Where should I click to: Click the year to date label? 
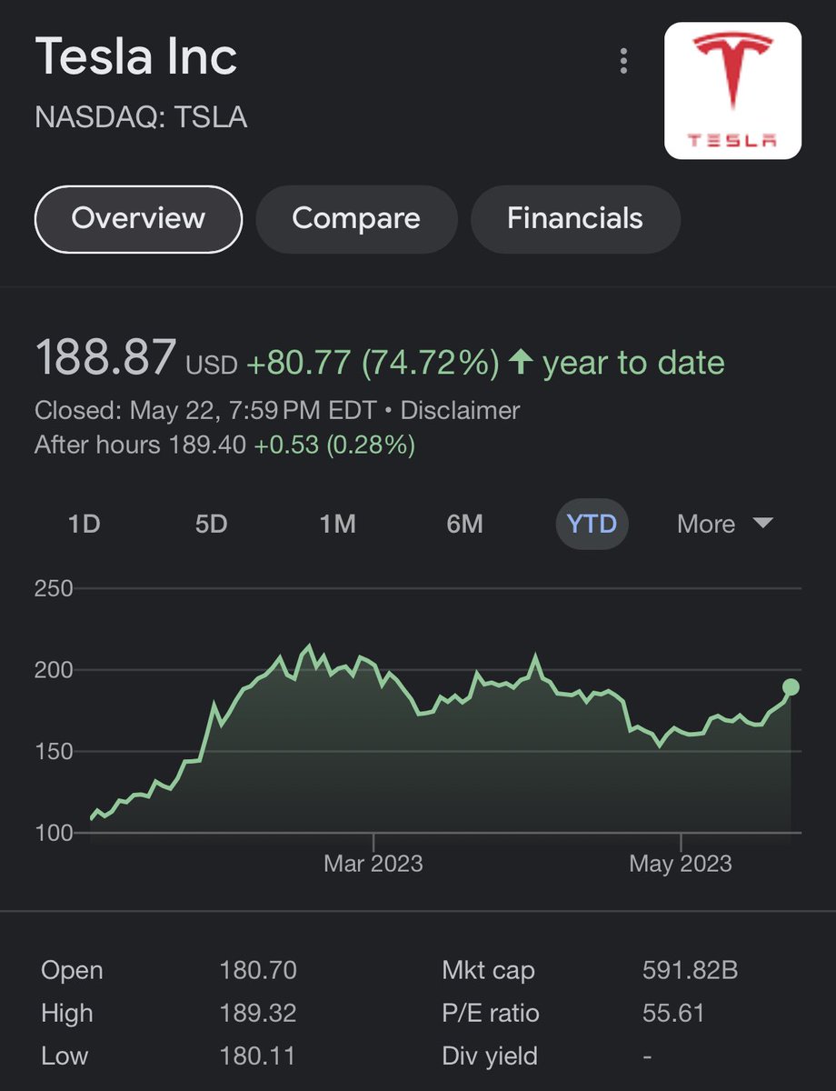click(633, 363)
